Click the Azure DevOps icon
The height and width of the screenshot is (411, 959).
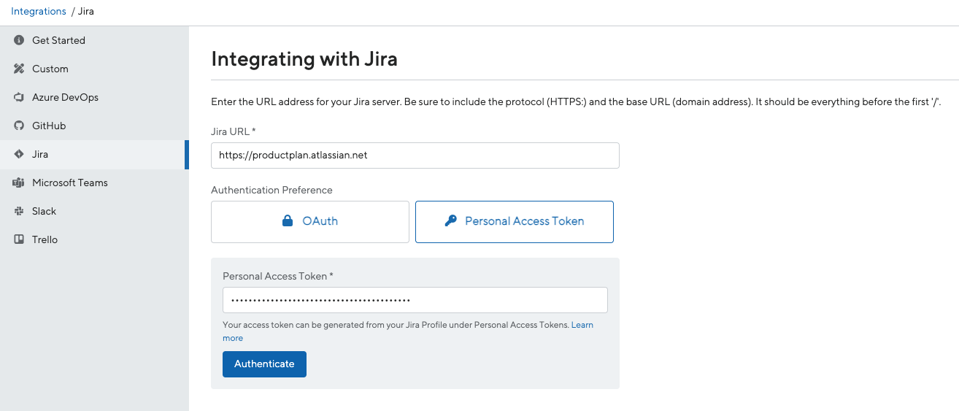[x=19, y=97]
